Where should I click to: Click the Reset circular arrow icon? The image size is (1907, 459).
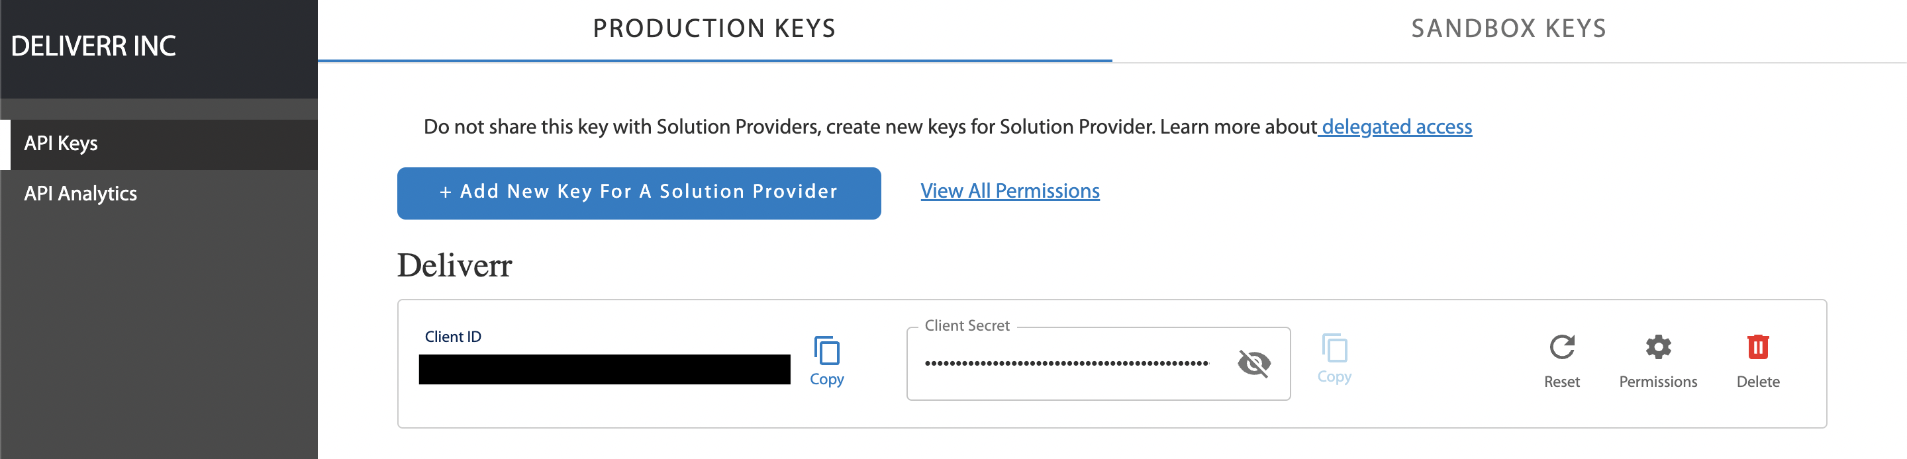pyautogui.click(x=1561, y=347)
